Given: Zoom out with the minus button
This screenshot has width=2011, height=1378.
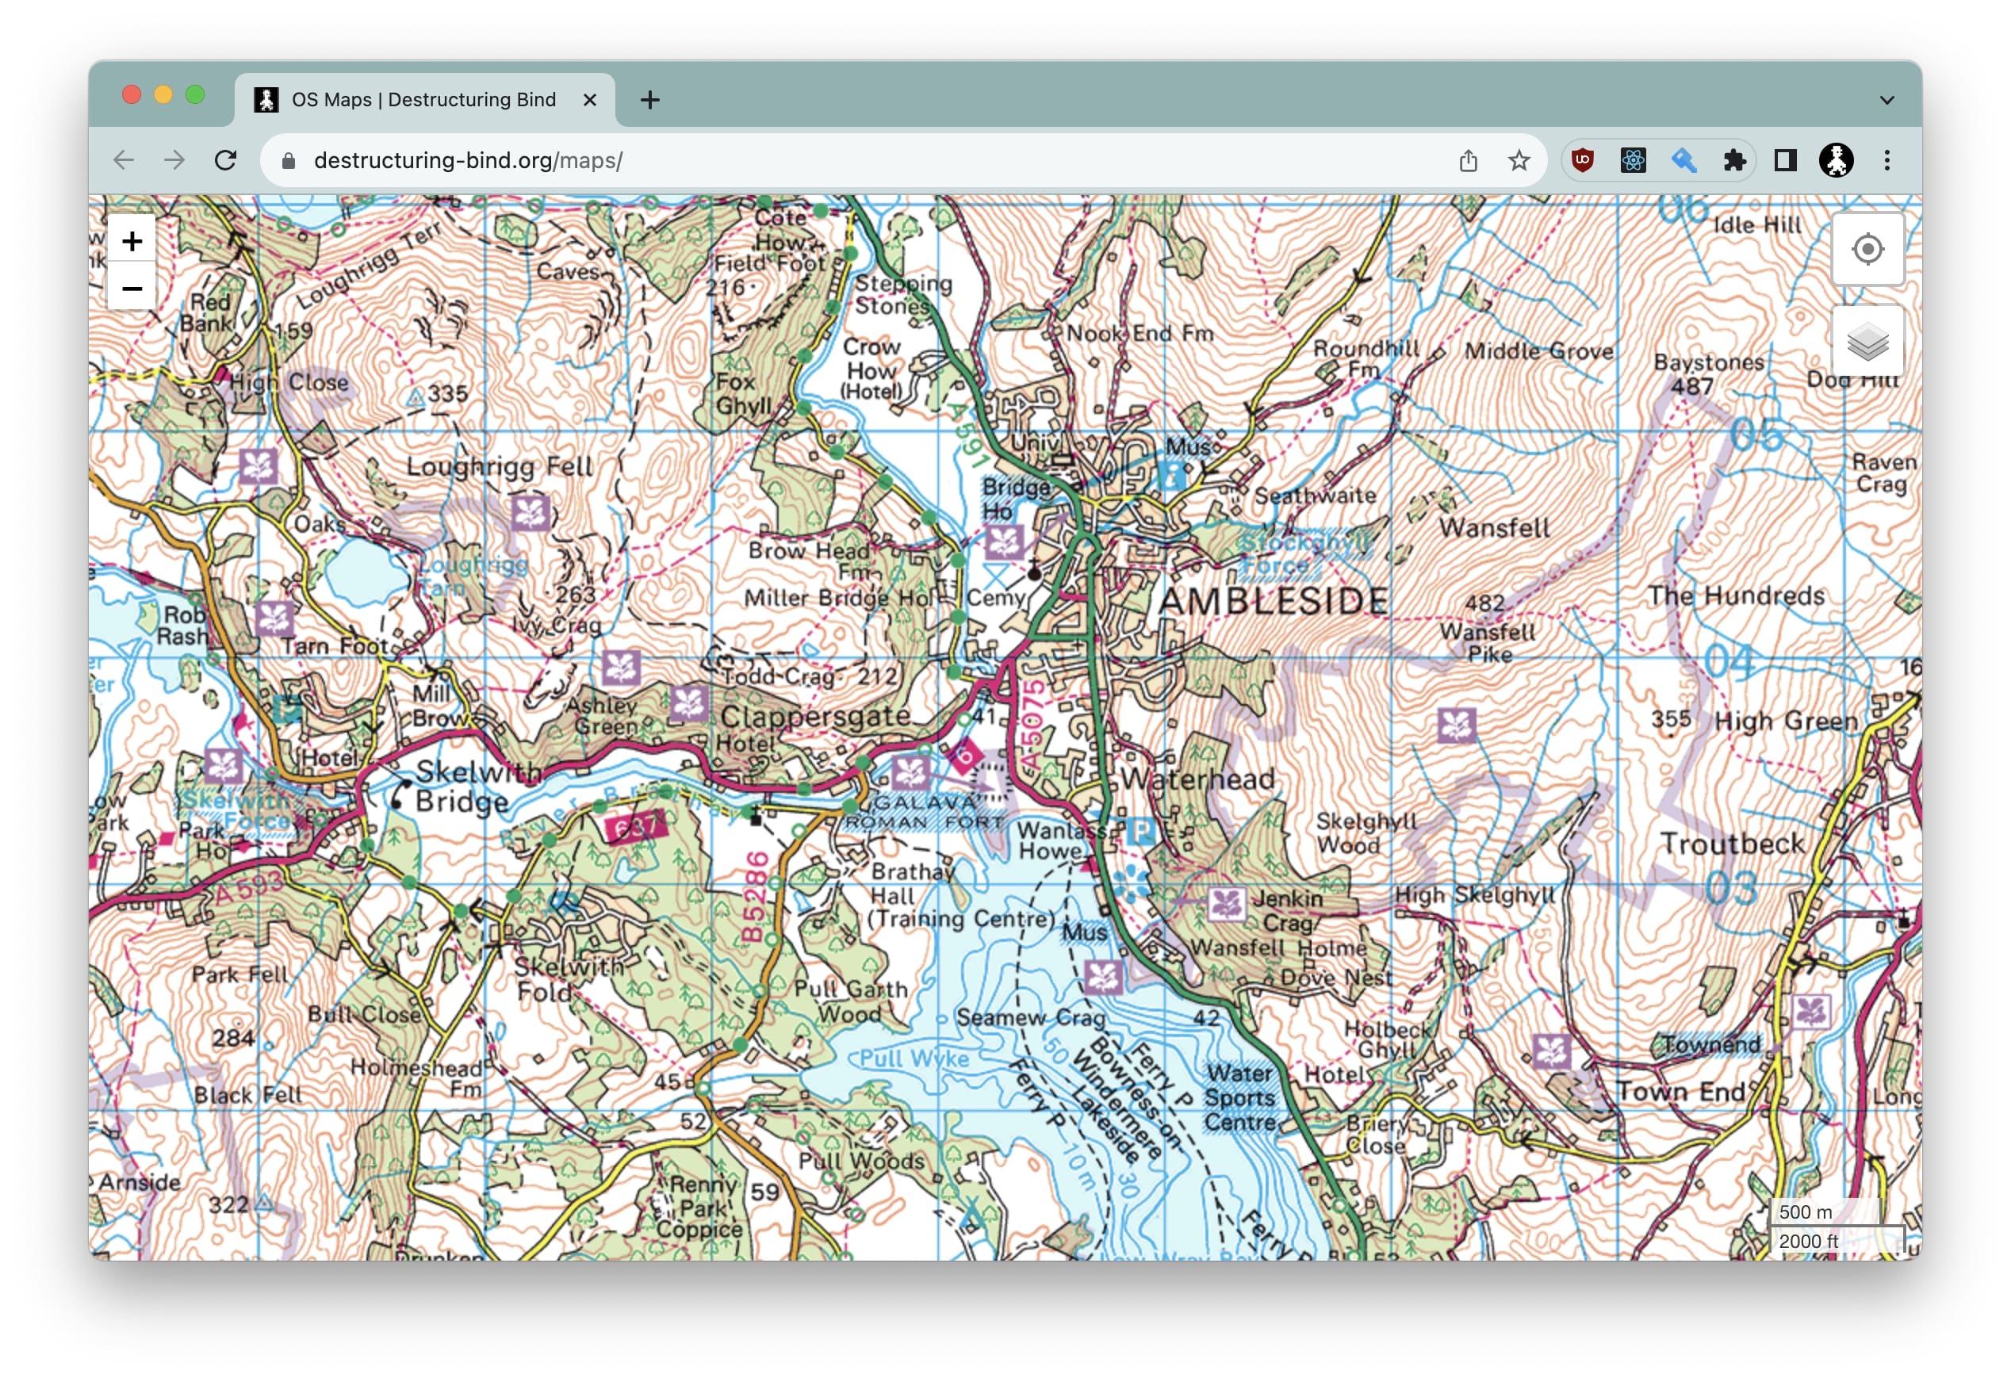Looking at the screenshot, I should point(132,288).
